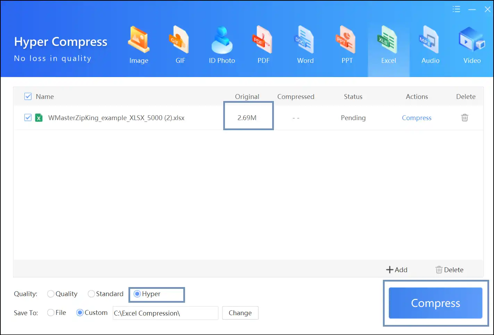The height and width of the screenshot is (335, 494).
Task: Toggle the select-all checkbox beside Name
Action: tap(28, 96)
